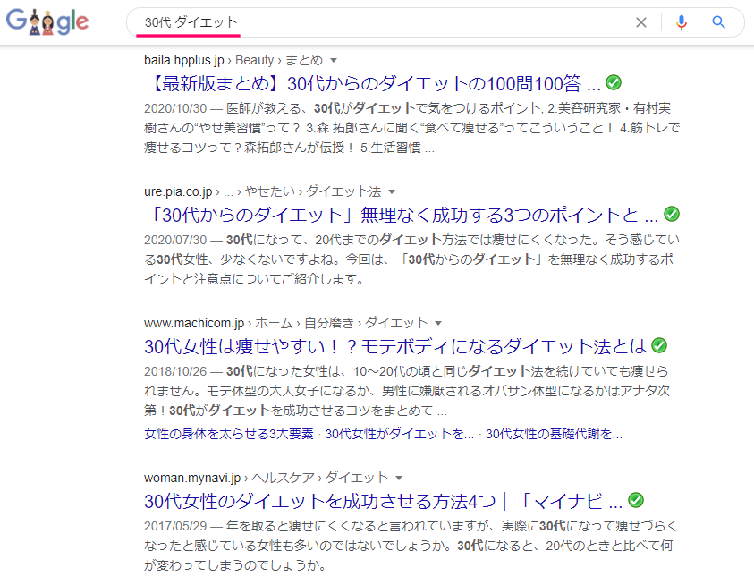Open sitelink 30代女性の基礎代謝を...

(x=554, y=434)
